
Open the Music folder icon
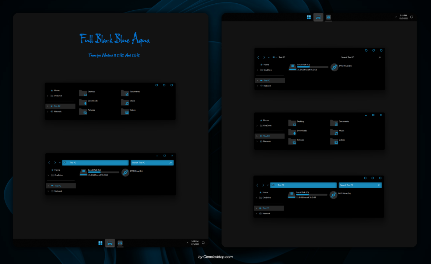point(124,102)
